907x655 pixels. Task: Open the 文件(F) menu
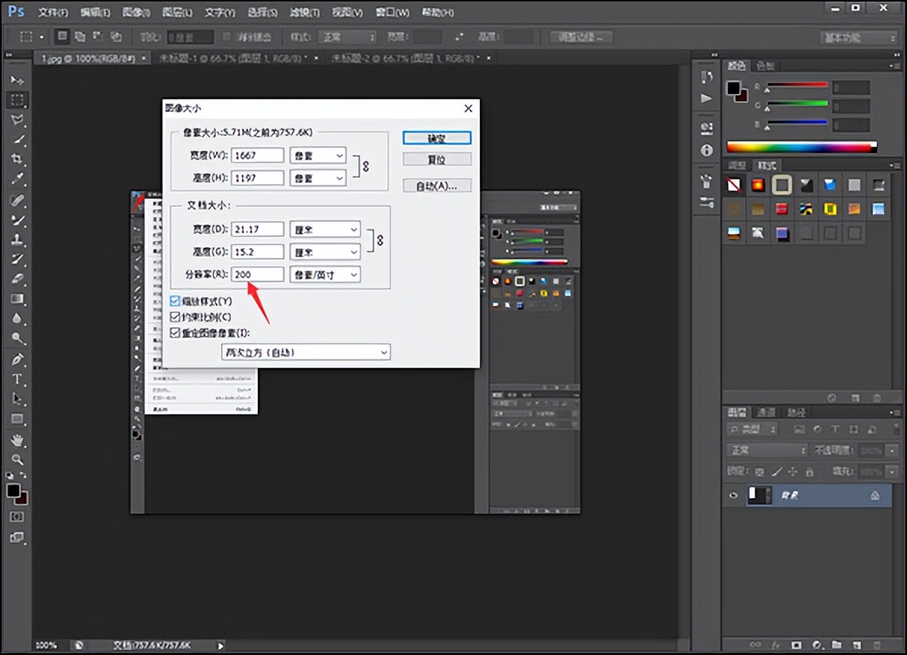click(x=53, y=13)
